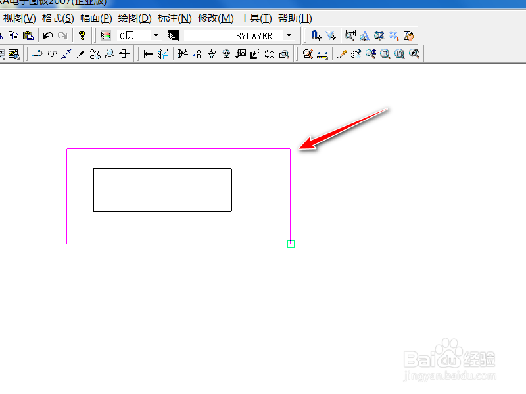Click the magnifier with pencil edit icon

(308, 54)
